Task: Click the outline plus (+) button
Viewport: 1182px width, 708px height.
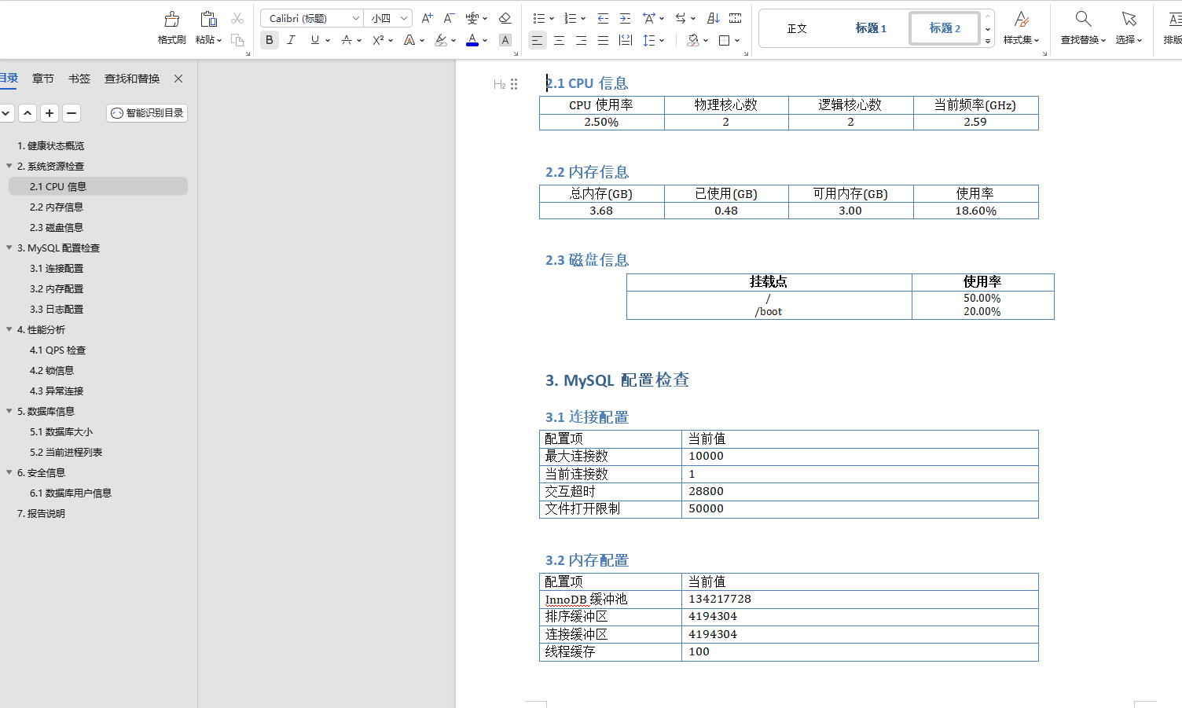Action: [x=50, y=113]
